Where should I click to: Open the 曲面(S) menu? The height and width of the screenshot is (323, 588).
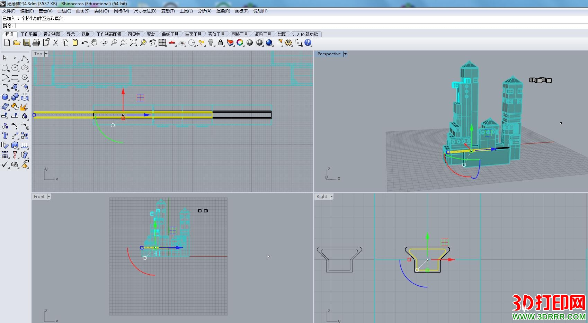83,11
